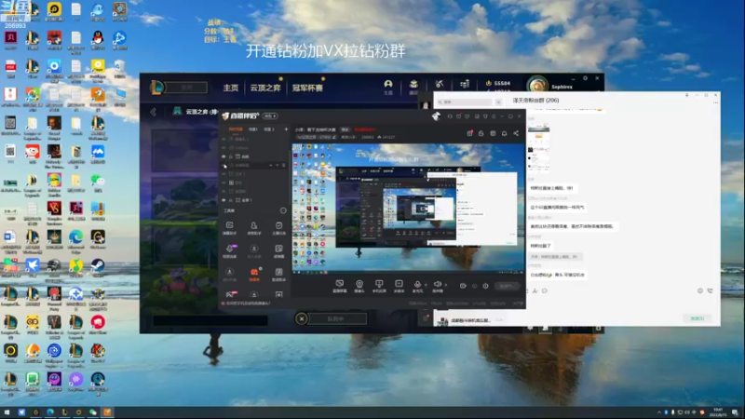Open the second toolbox tile with person icon
The height and width of the screenshot is (419, 745).
[254, 227]
